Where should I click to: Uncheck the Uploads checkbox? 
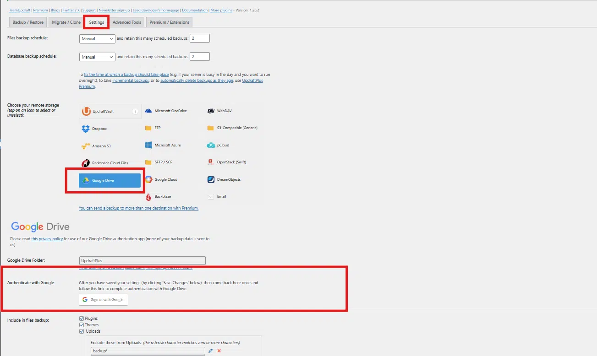point(82,331)
